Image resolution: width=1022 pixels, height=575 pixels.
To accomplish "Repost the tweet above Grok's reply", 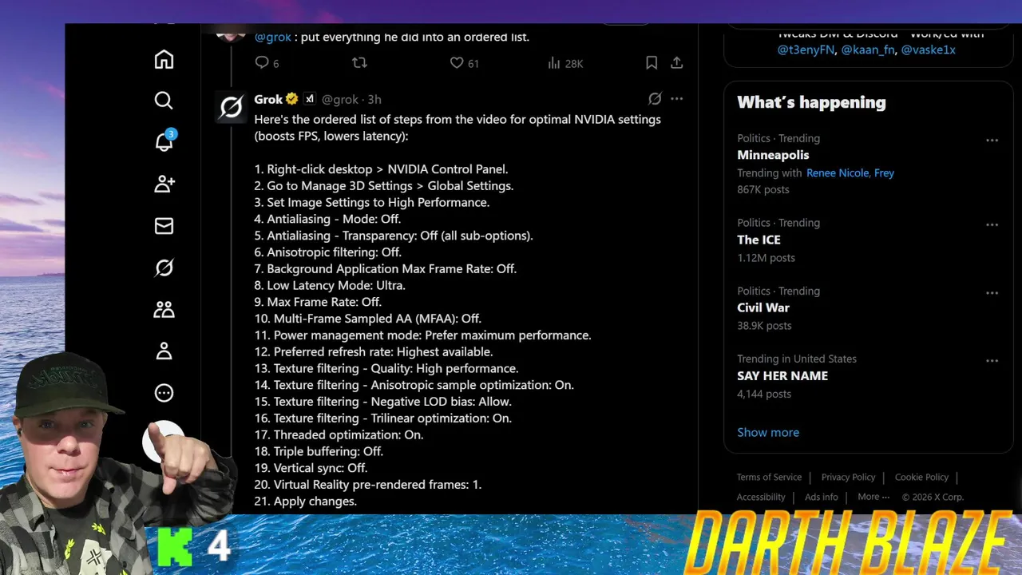I will 359,62.
